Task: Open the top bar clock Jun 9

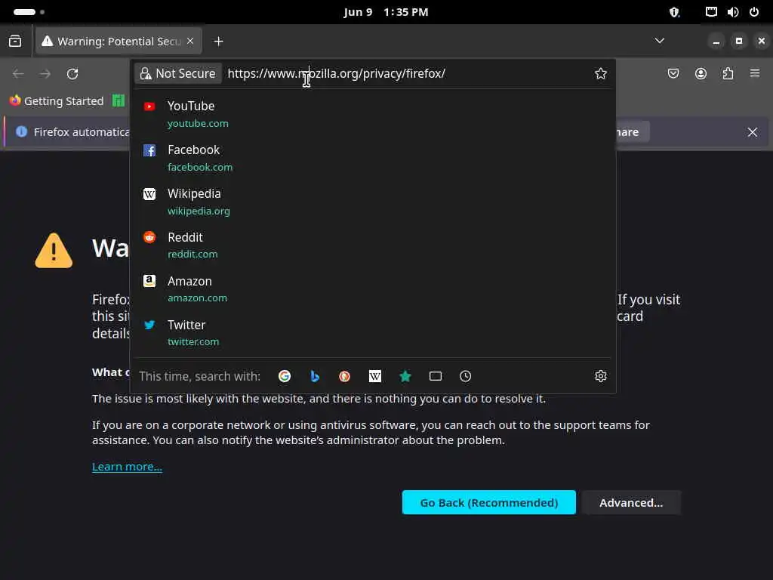Action: pos(386,12)
